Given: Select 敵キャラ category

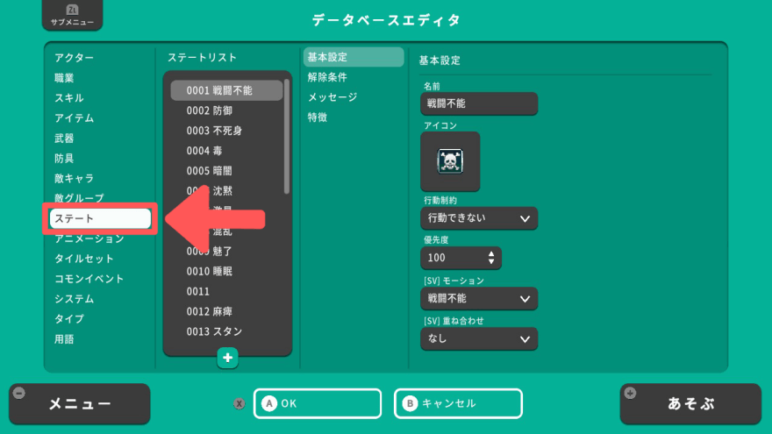Looking at the screenshot, I should [75, 178].
